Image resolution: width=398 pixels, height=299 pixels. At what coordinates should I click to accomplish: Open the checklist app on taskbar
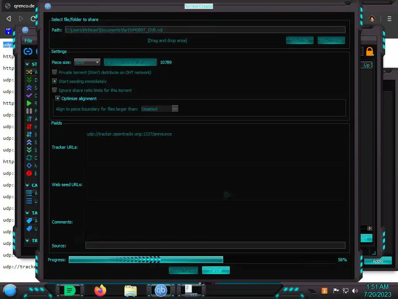tap(191, 290)
